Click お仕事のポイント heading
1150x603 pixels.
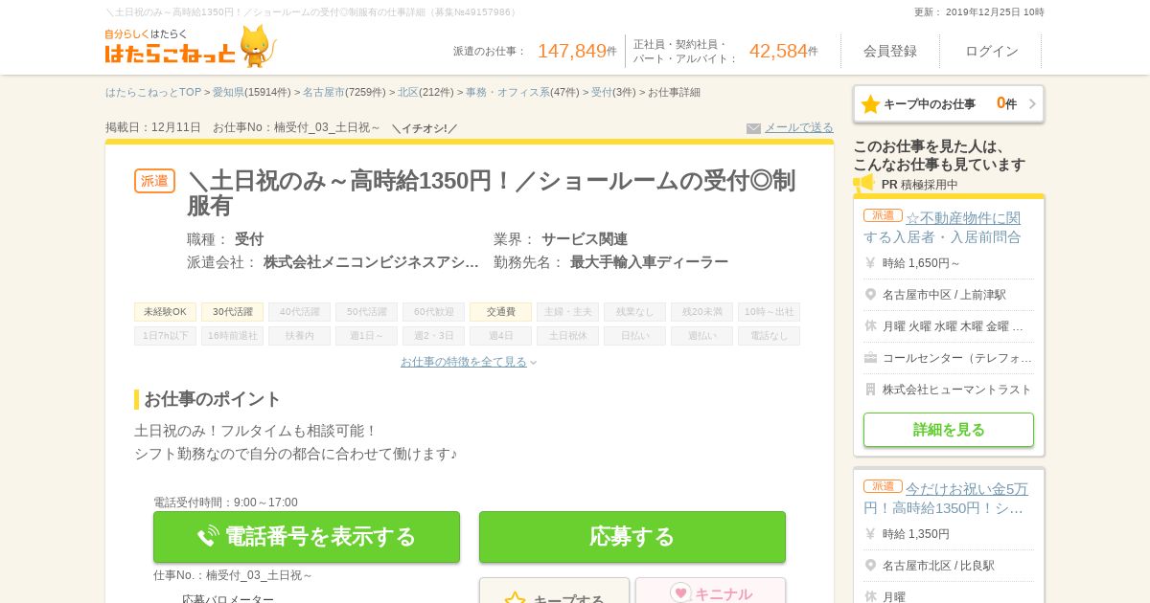[212, 399]
